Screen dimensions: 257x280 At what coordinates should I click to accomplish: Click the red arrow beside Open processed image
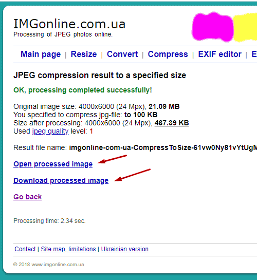coord(112,159)
